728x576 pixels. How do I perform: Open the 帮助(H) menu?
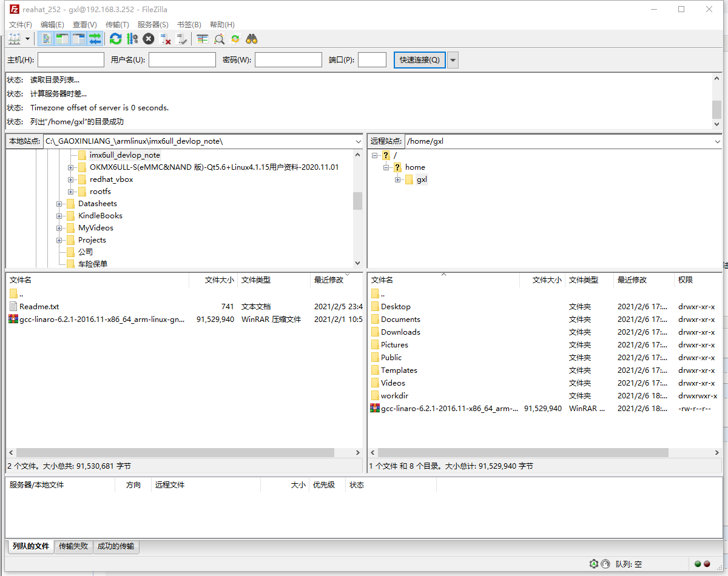coord(222,24)
